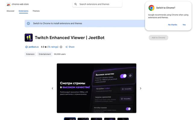Viewport: 193px width, 120px height.
Task: Click the Share link text
Action: 71,47
